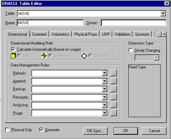Select the Outrigger radio button
Viewport: 171px width, 139px height.
click(x=90, y=56)
